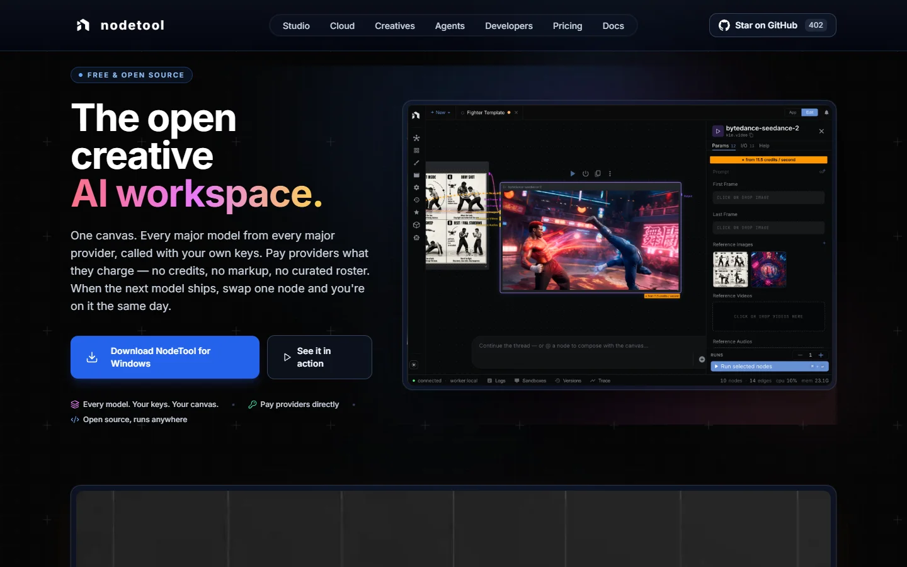This screenshot has height=567, width=907.
Task: Open the Help tab in node panel
Action: pos(764,146)
